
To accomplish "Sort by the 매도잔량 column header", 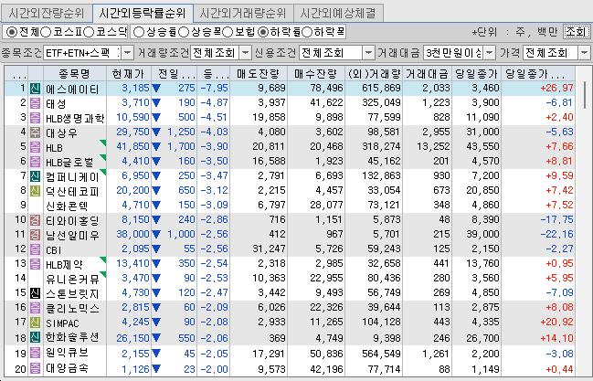I will click(259, 73).
